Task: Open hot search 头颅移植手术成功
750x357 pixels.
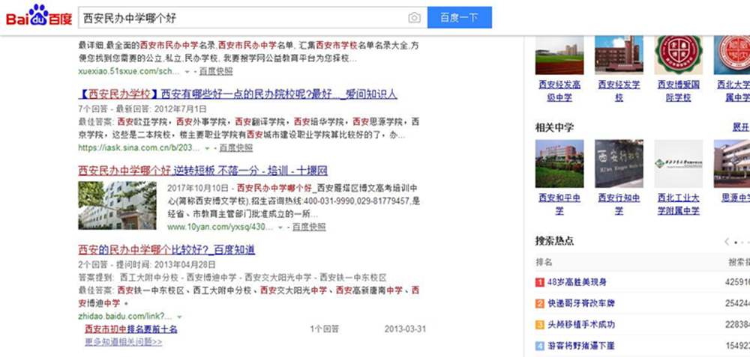Action: tap(581, 325)
